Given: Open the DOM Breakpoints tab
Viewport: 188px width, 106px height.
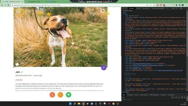Looking at the screenshot, I should tap(154, 95).
